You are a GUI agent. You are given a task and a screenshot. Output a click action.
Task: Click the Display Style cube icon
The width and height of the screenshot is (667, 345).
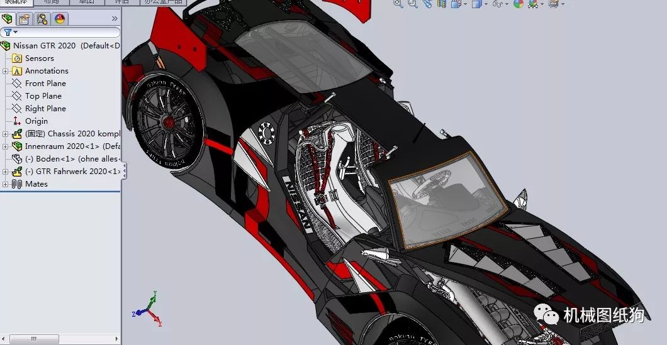click(477, 4)
